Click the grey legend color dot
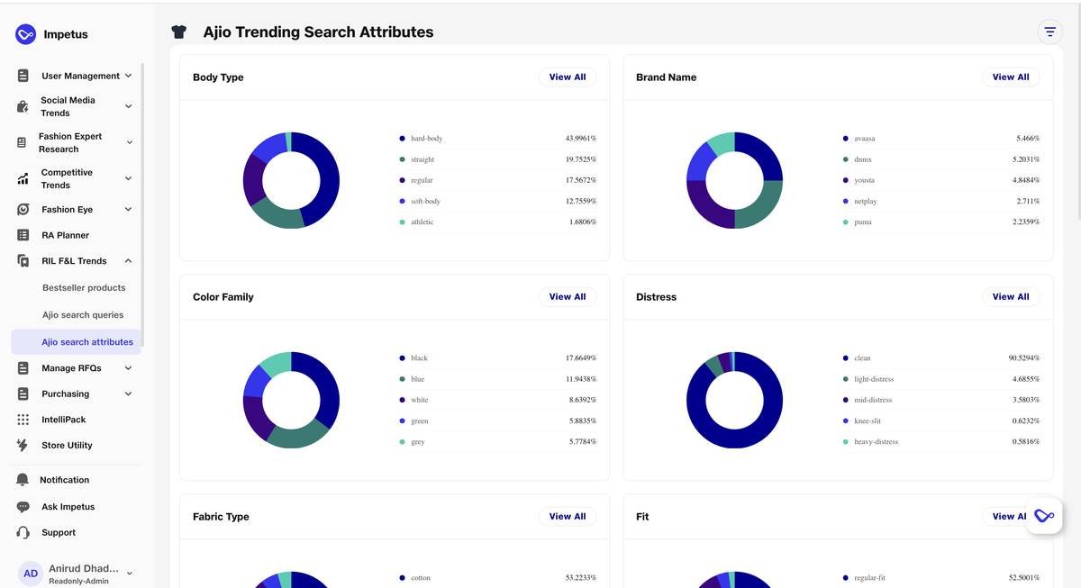The width and height of the screenshot is (1081, 588). [x=402, y=442]
